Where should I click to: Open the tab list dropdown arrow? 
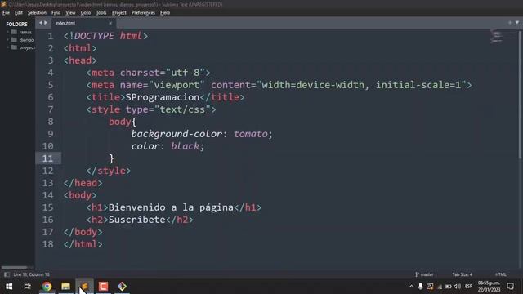pos(517,23)
